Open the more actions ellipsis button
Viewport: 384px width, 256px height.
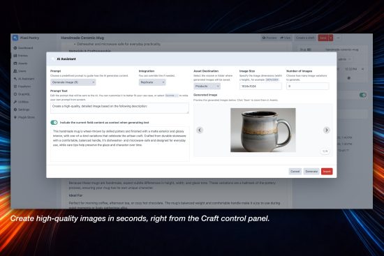click(338, 38)
